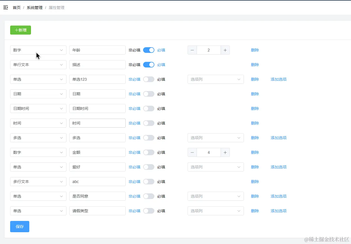The width and height of the screenshot is (351, 244).
Task: Open the type dropdown for the 时间 row
Action: (38, 123)
